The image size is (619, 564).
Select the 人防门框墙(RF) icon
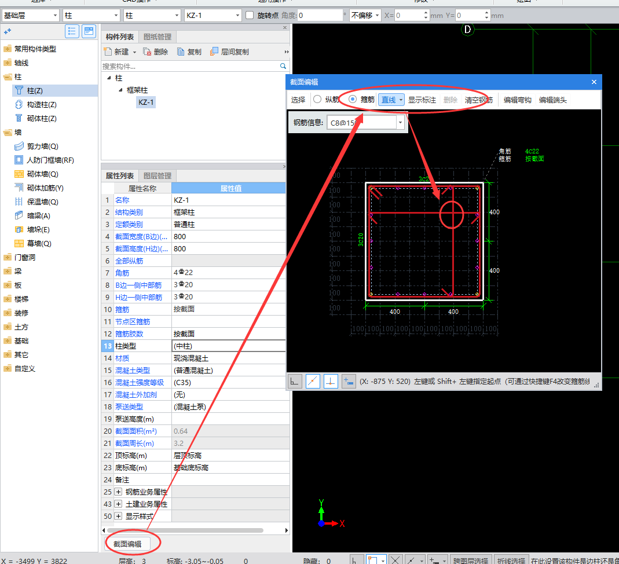coord(19,160)
